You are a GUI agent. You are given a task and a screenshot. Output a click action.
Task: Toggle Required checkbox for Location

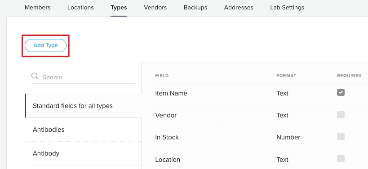[x=341, y=159]
